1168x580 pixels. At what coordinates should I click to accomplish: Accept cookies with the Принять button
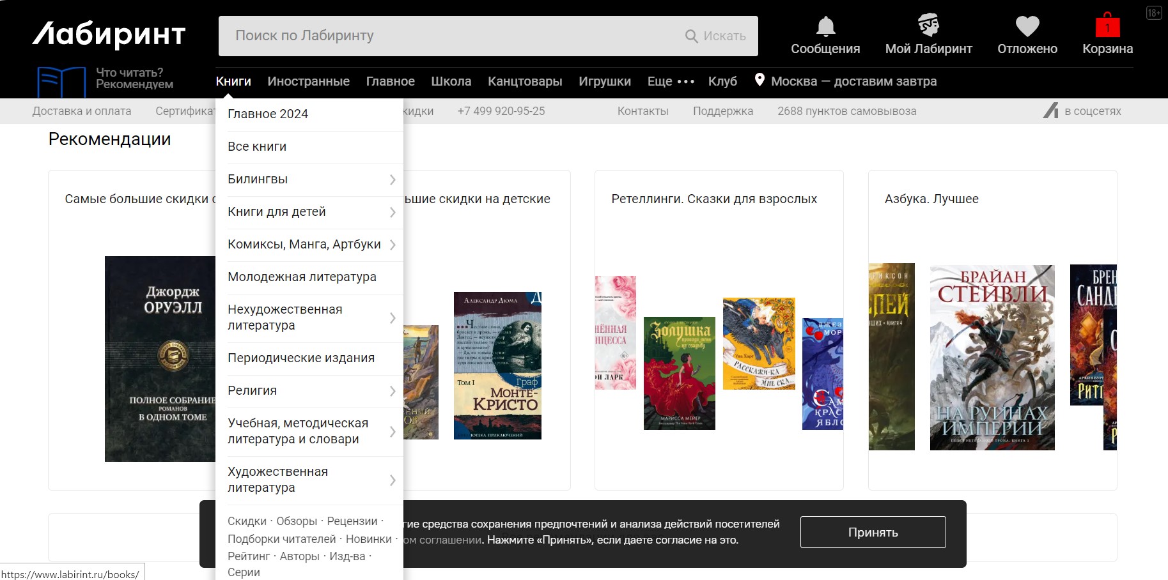click(x=873, y=532)
